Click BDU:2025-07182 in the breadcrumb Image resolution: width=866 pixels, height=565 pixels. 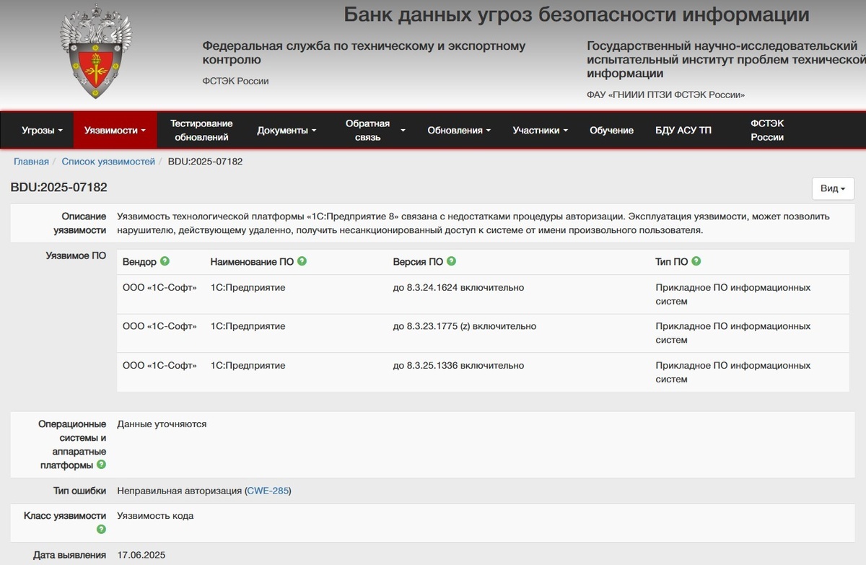205,162
